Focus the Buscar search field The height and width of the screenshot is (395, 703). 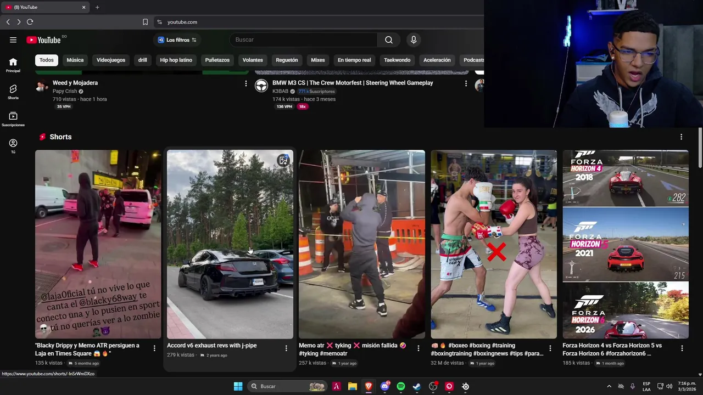[x=303, y=39]
